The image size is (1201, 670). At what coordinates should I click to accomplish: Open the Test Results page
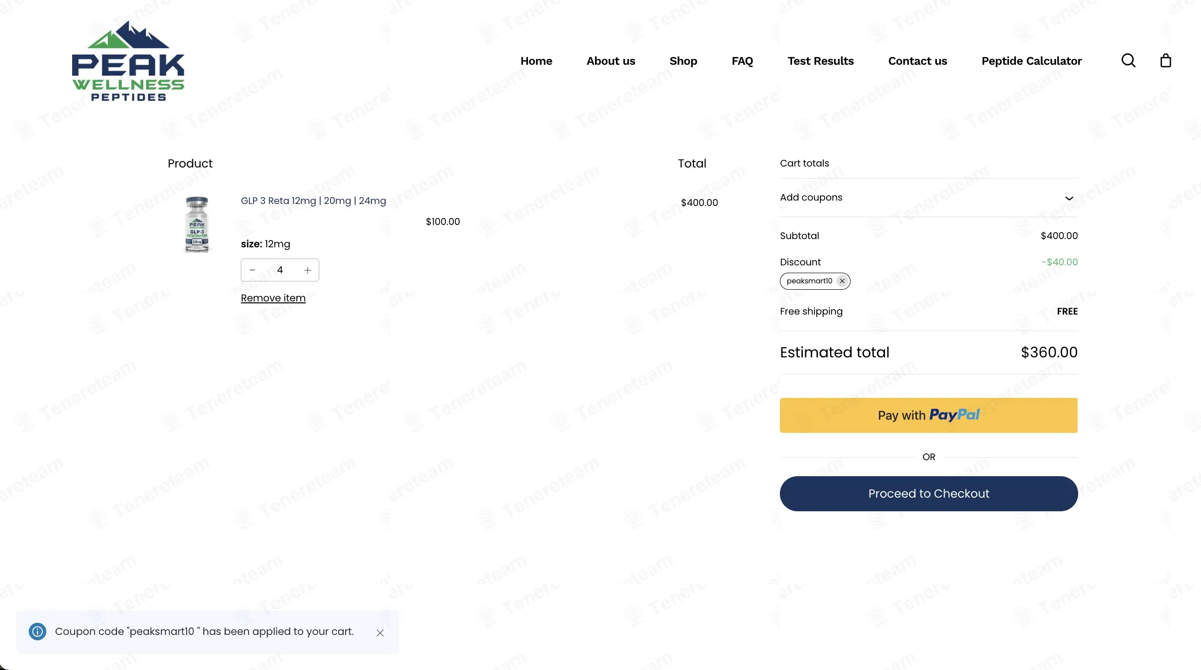point(820,61)
